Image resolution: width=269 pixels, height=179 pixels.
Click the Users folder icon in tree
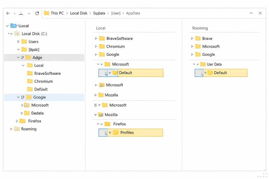(x=24, y=42)
